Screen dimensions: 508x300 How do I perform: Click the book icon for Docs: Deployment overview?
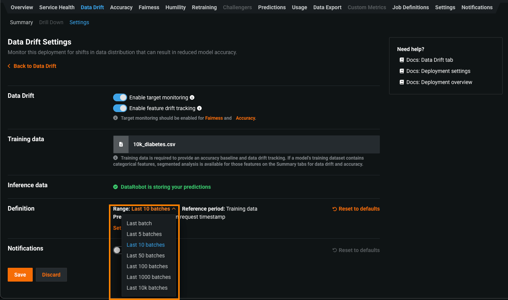tap(402, 82)
